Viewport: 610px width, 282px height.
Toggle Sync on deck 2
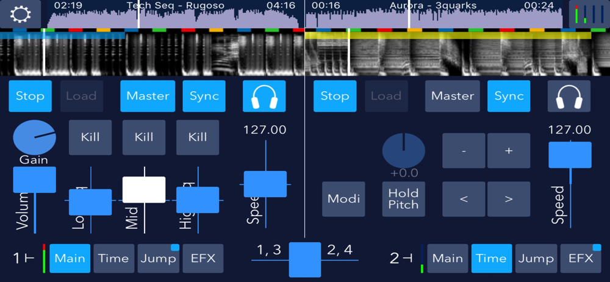(x=509, y=96)
